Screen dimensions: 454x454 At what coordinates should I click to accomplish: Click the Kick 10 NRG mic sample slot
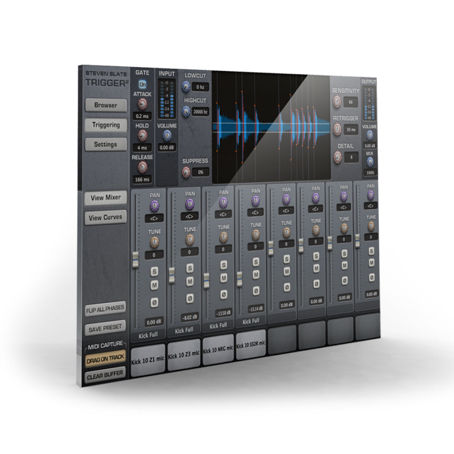218,349
